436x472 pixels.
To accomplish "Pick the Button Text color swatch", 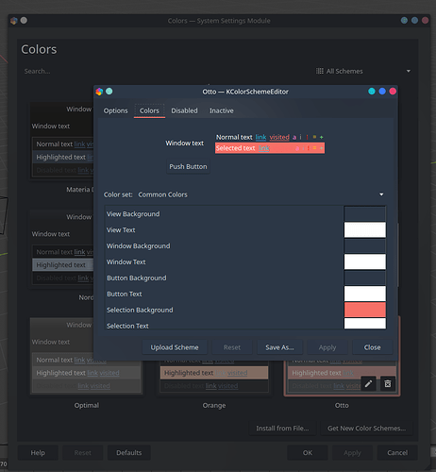I will (364, 294).
